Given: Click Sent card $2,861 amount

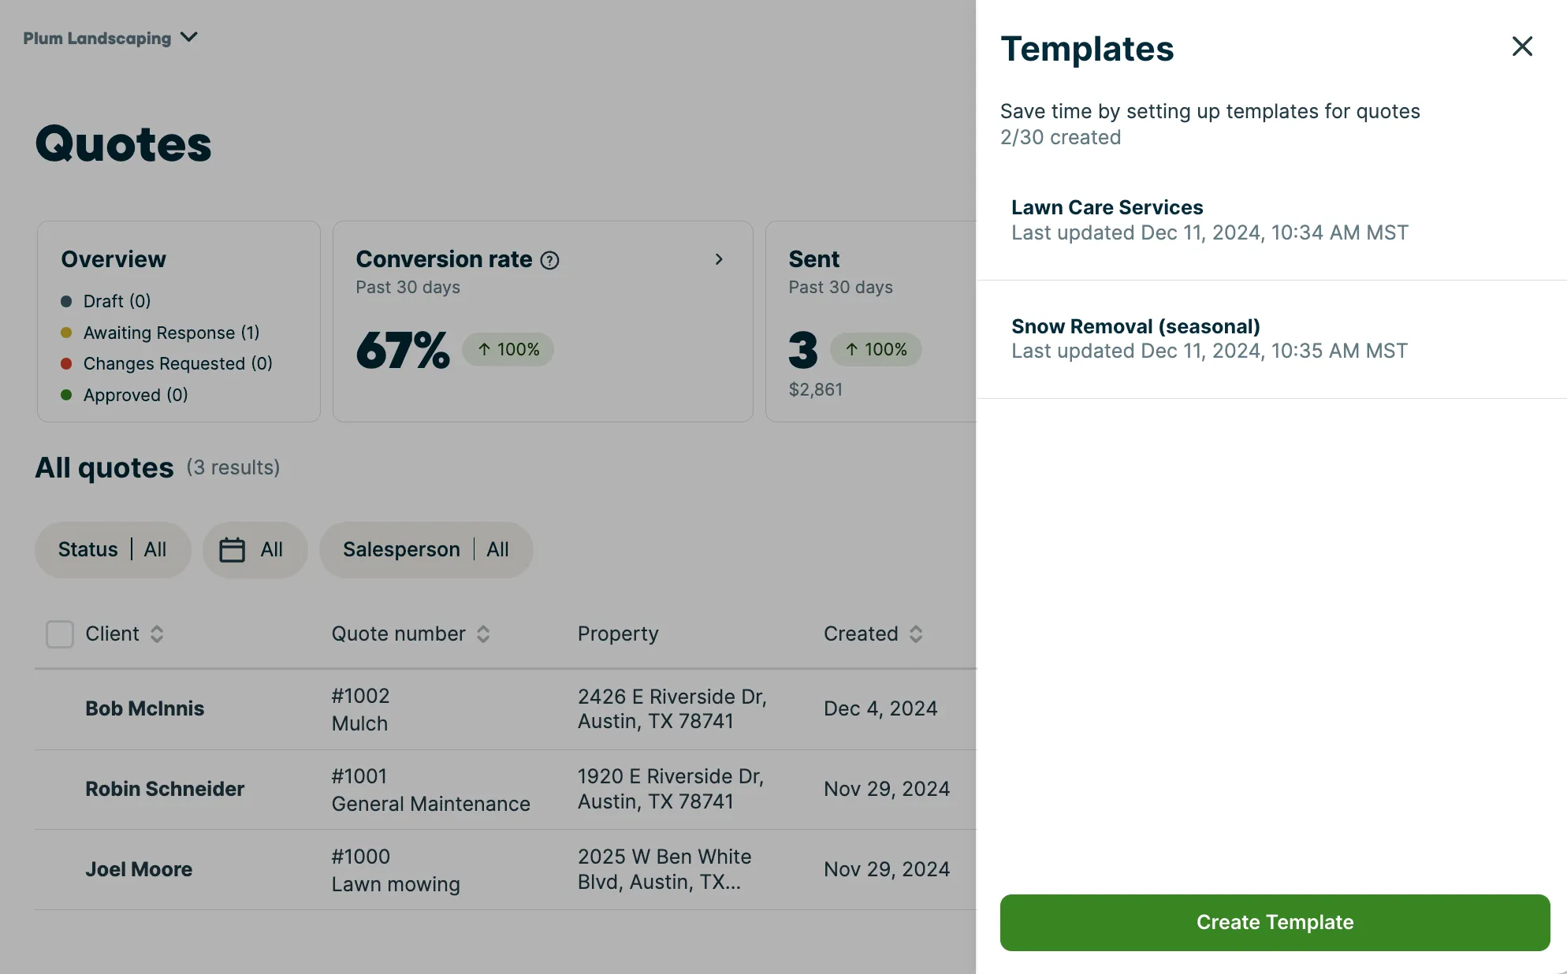Looking at the screenshot, I should [x=815, y=389].
